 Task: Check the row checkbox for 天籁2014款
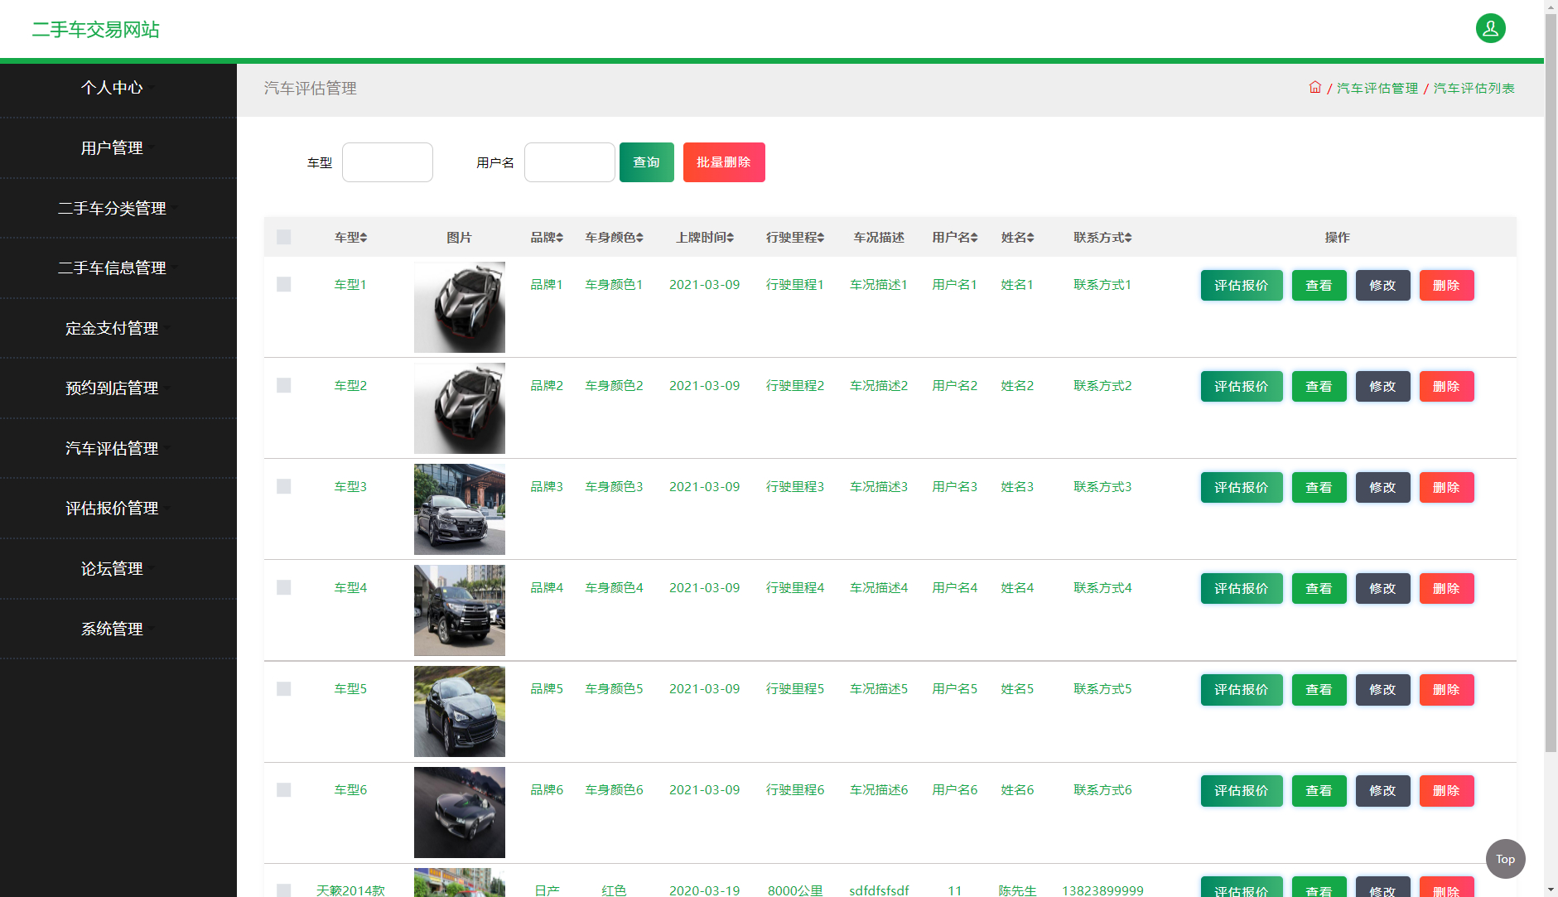coord(283,890)
